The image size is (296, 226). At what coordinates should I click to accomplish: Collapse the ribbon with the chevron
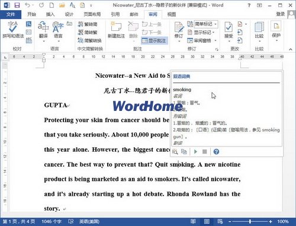pyautogui.click(x=291, y=49)
